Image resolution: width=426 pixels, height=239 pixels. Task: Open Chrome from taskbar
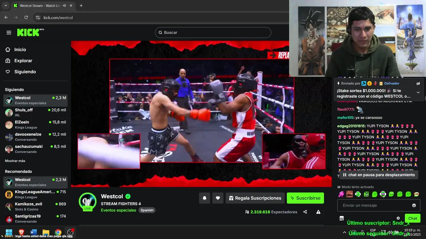pyautogui.click(x=58, y=232)
